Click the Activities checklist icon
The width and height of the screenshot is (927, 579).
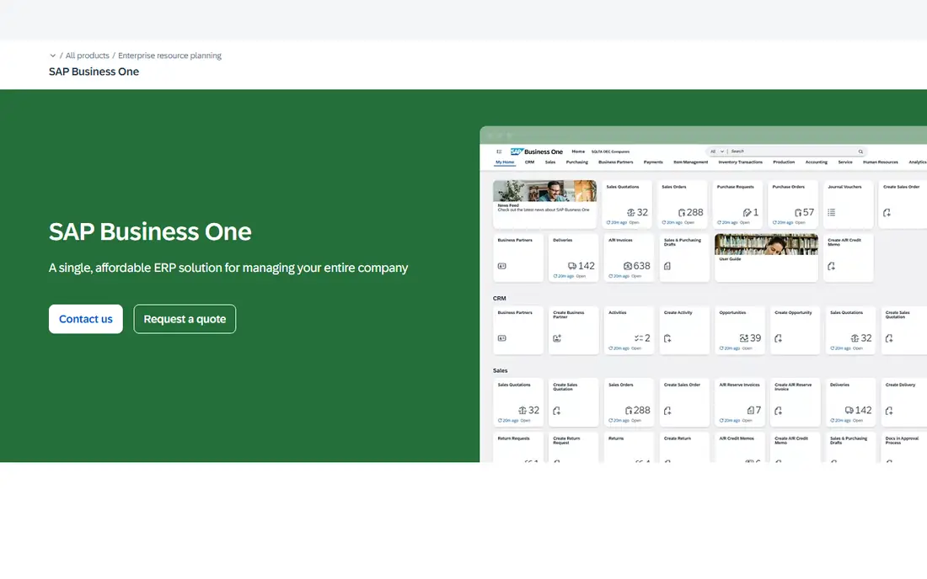639,338
